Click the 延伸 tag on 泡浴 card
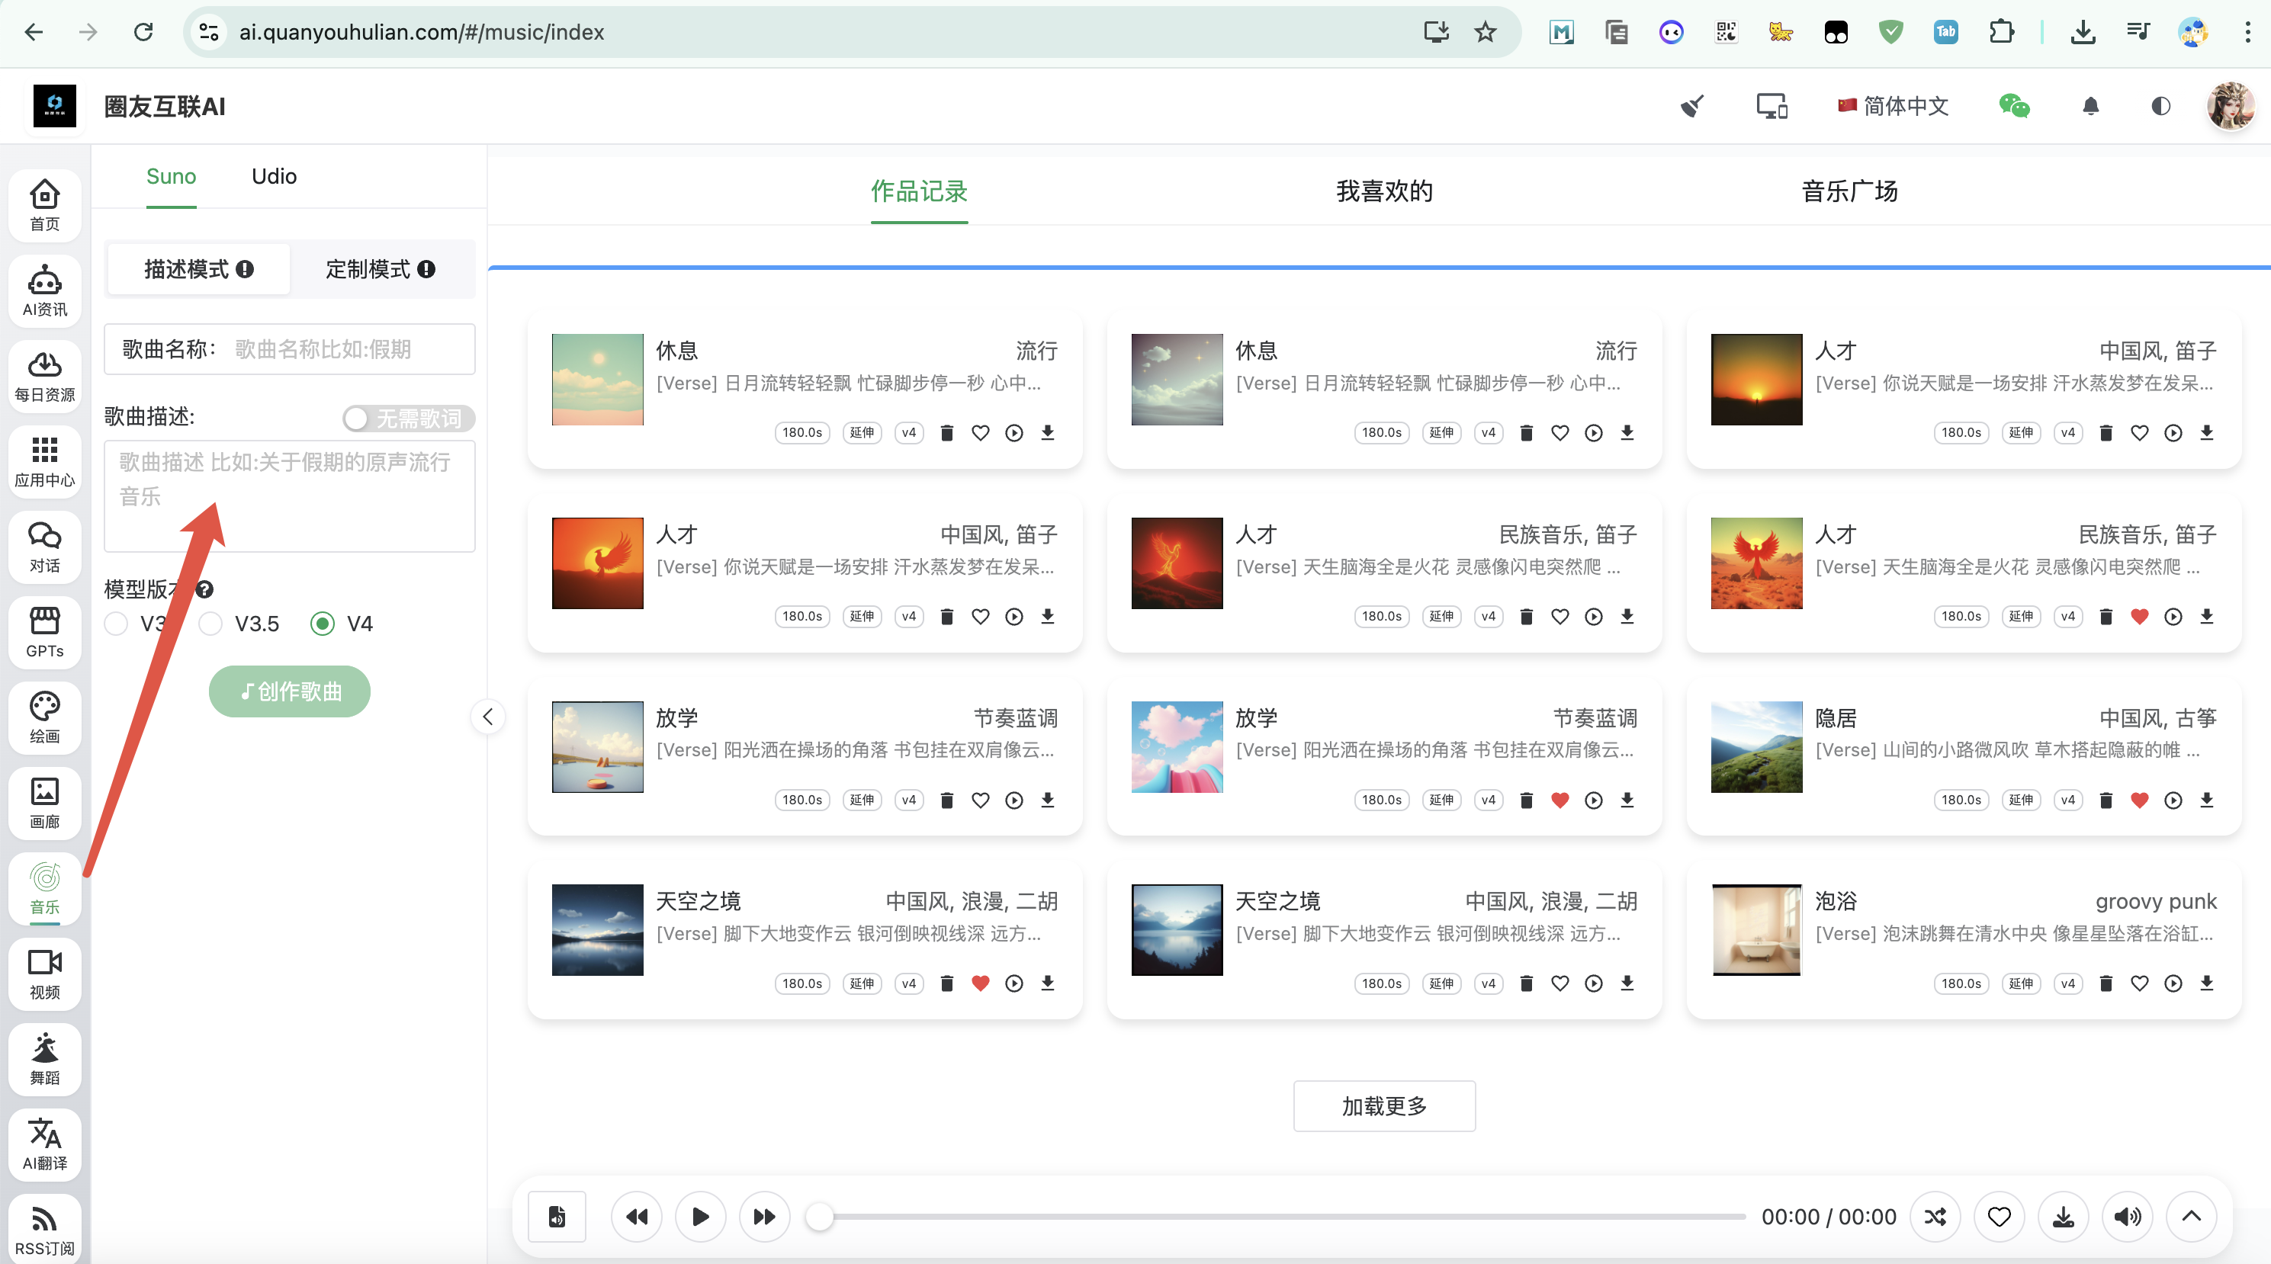Image resolution: width=2271 pixels, height=1264 pixels. (2021, 983)
